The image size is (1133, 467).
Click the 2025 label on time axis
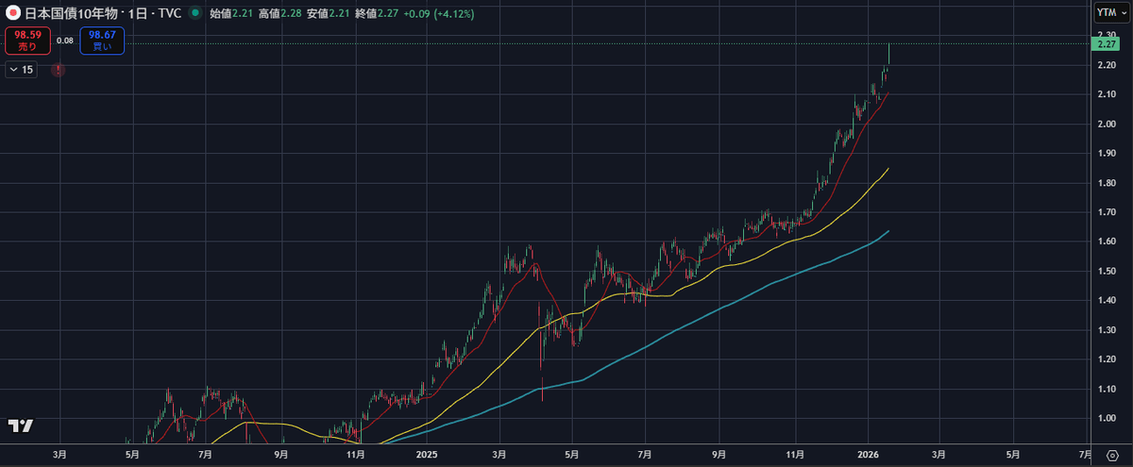pyautogui.click(x=427, y=455)
